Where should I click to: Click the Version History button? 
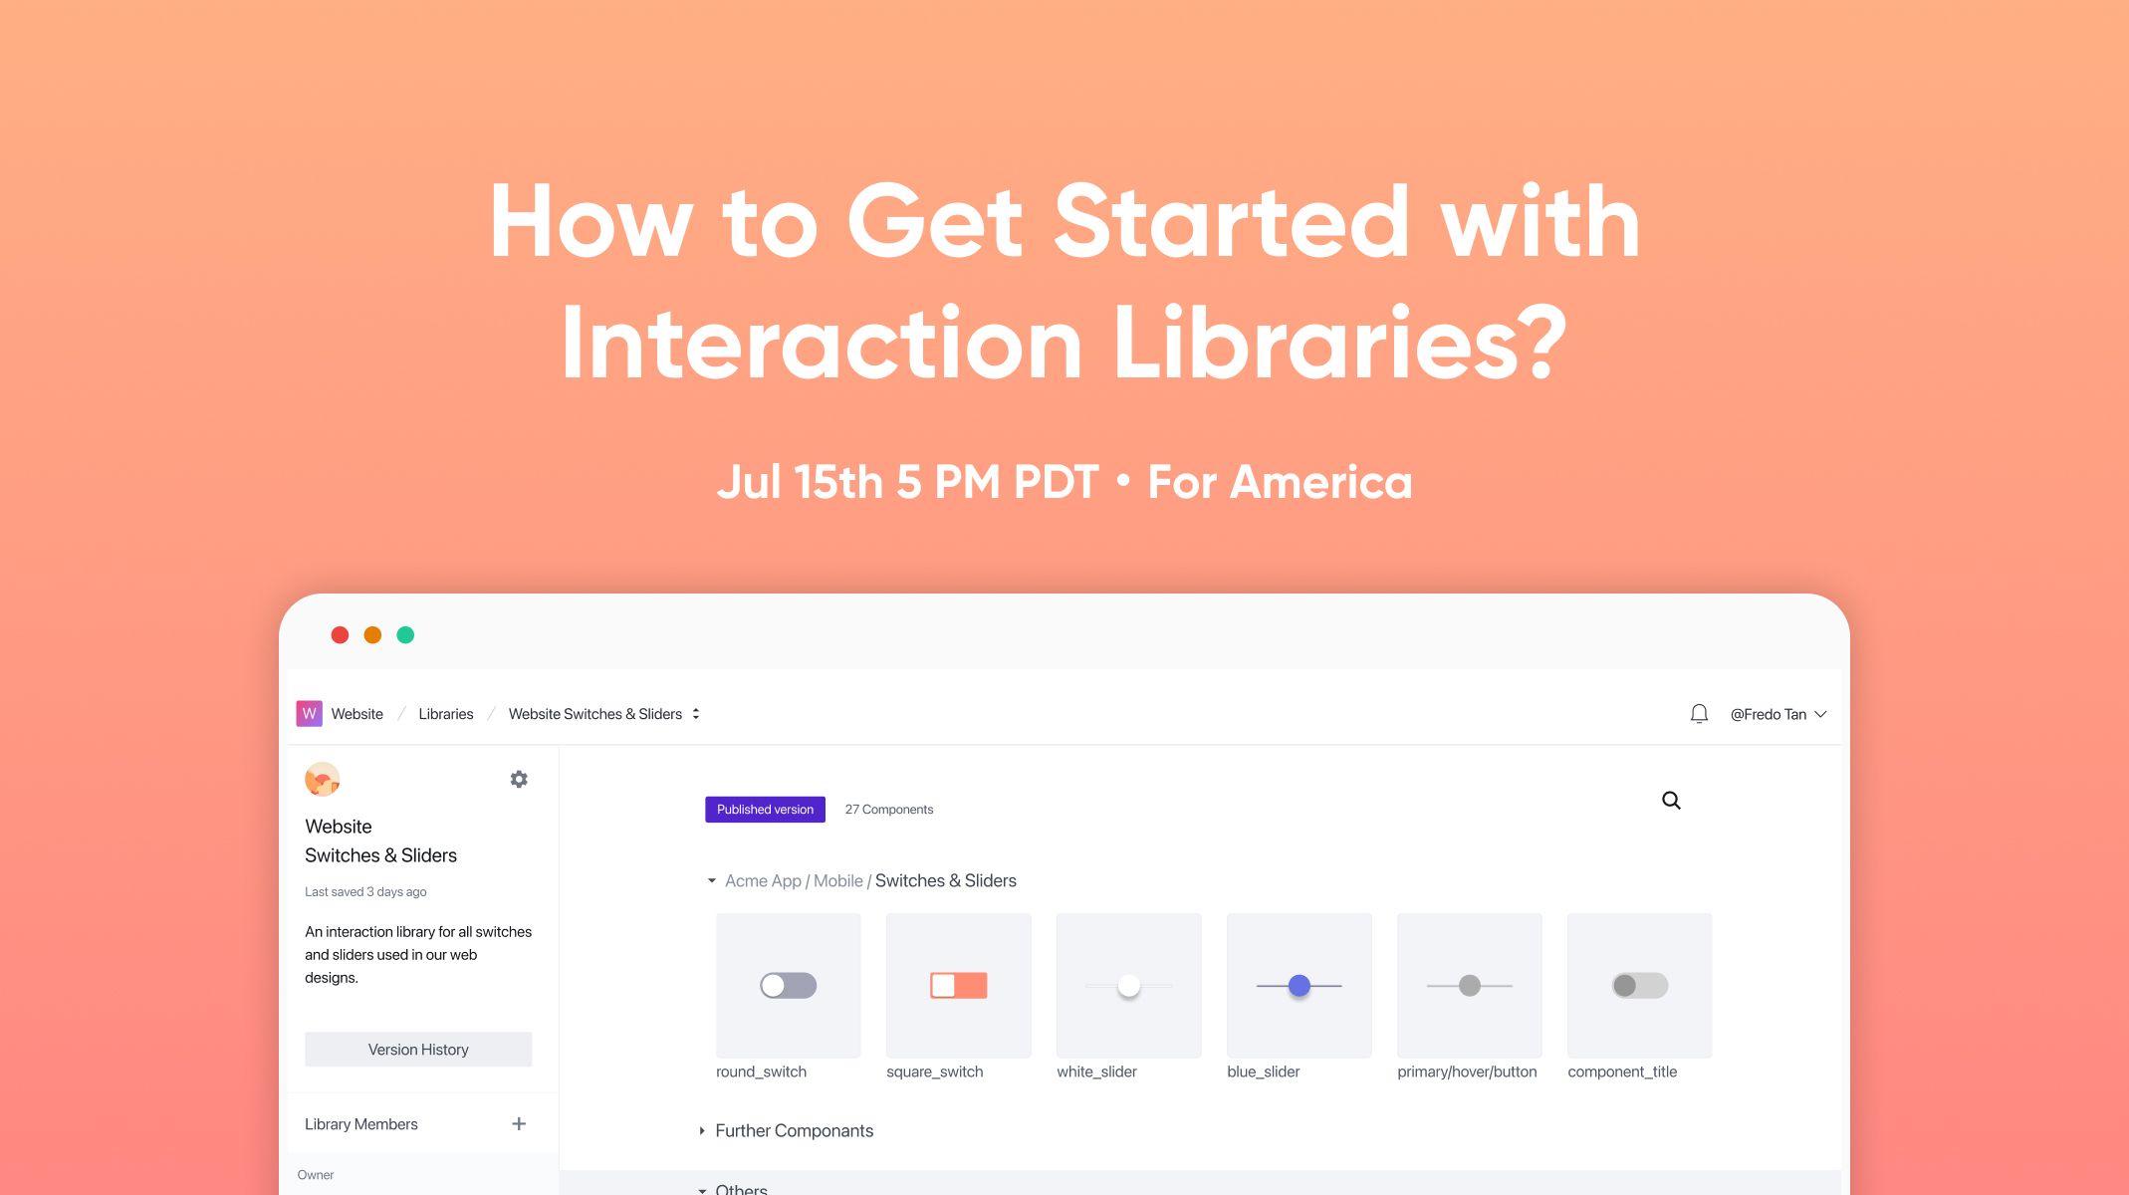(418, 1049)
